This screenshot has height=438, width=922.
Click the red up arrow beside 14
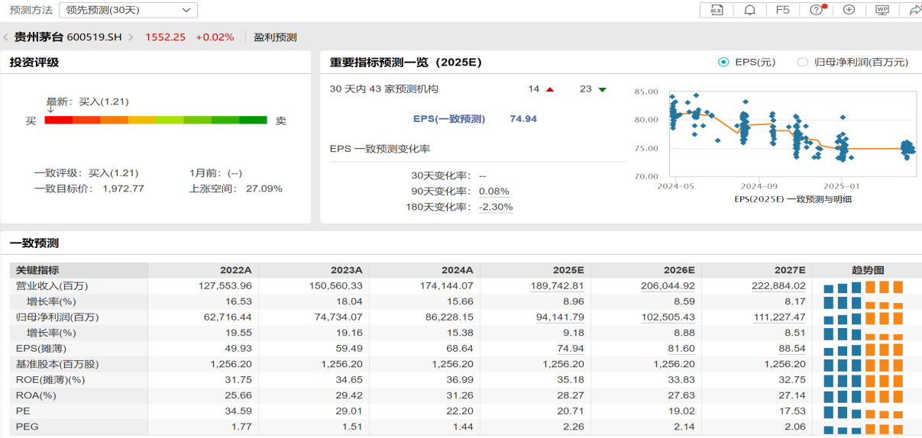click(550, 89)
